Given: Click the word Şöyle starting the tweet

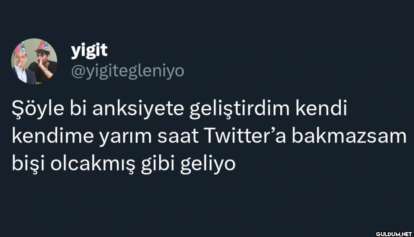Looking at the screenshot, I should tap(38, 109).
